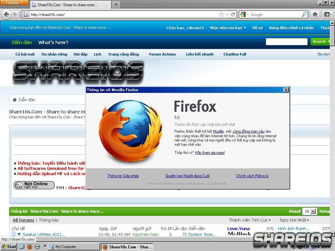Open 'Tin nhắn riêng' menu item
The image size is (335, 251).
coord(54,54)
